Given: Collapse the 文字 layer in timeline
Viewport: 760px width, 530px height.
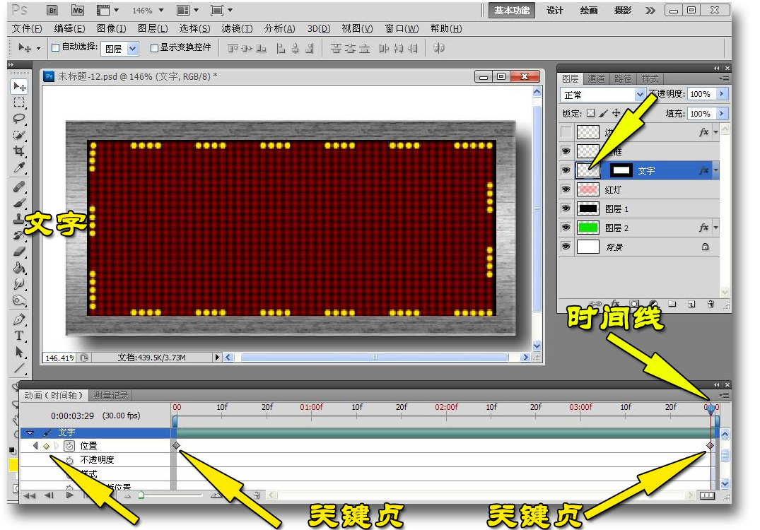Looking at the screenshot, I should [x=30, y=432].
